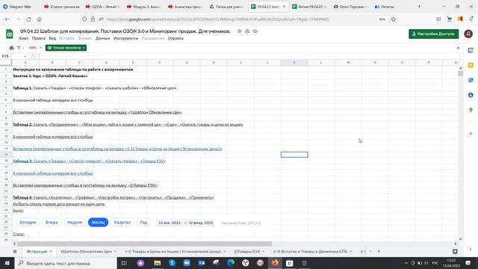The image size is (478, 269).
Task: Click the print icon in the Sheets toolbar
Action: (12, 48)
